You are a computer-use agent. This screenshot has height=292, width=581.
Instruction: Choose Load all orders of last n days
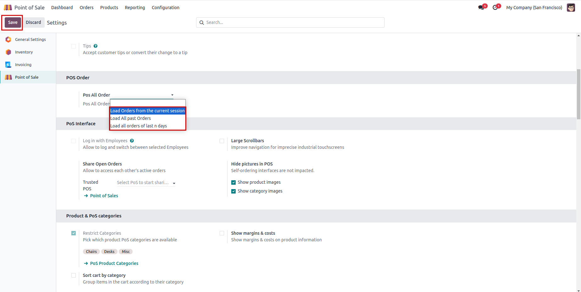(139, 126)
